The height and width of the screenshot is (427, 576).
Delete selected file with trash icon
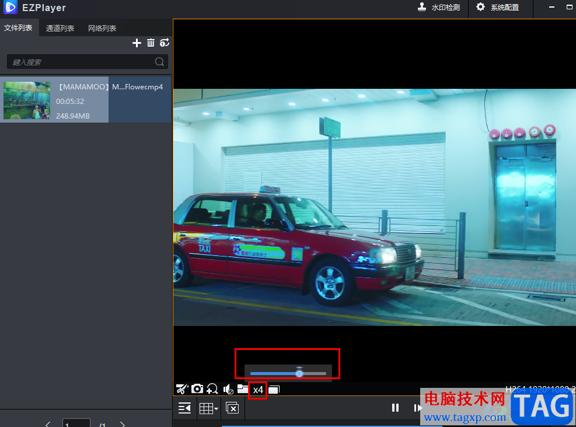[x=151, y=43]
